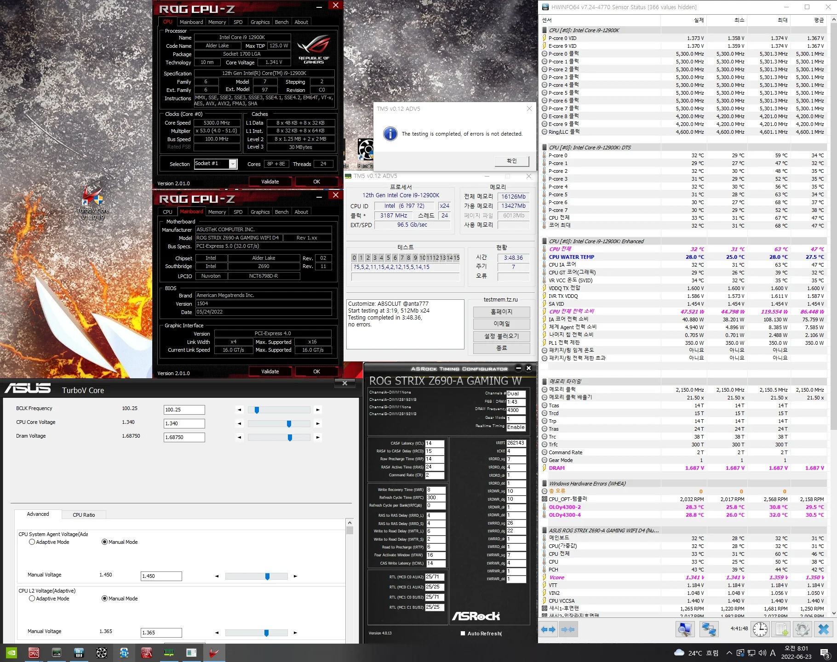The width and height of the screenshot is (837, 662).
Task: Select Advanced tab in TurboV Core
Action: [x=38, y=514]
